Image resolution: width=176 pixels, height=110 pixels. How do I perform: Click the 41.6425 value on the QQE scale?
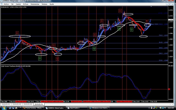click(x=171, y=99)
